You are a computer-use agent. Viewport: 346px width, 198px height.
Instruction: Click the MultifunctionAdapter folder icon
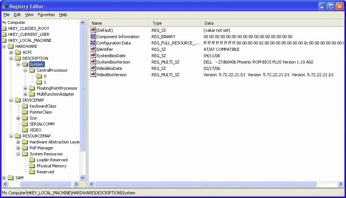tap(32, 94)
